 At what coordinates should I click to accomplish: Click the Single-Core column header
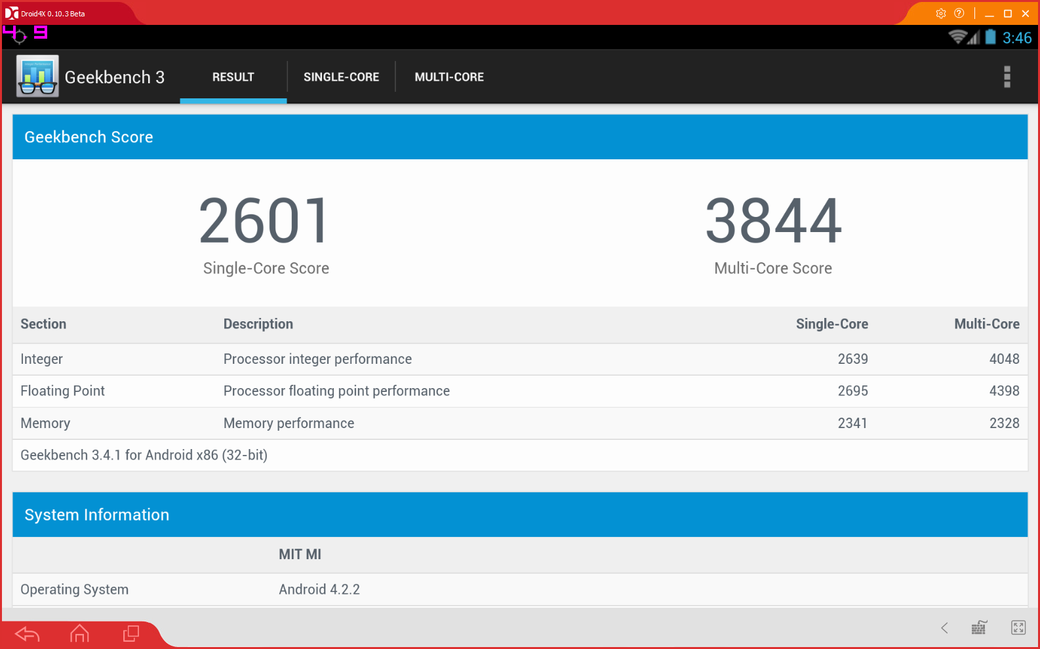tap(831, 324)
